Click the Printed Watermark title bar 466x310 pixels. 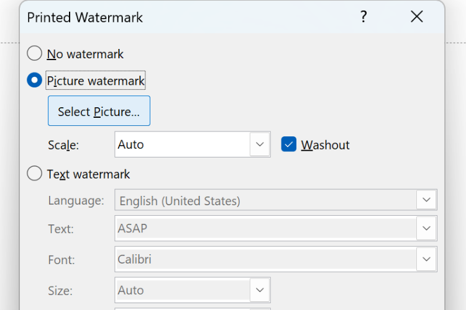coord(186,17)
